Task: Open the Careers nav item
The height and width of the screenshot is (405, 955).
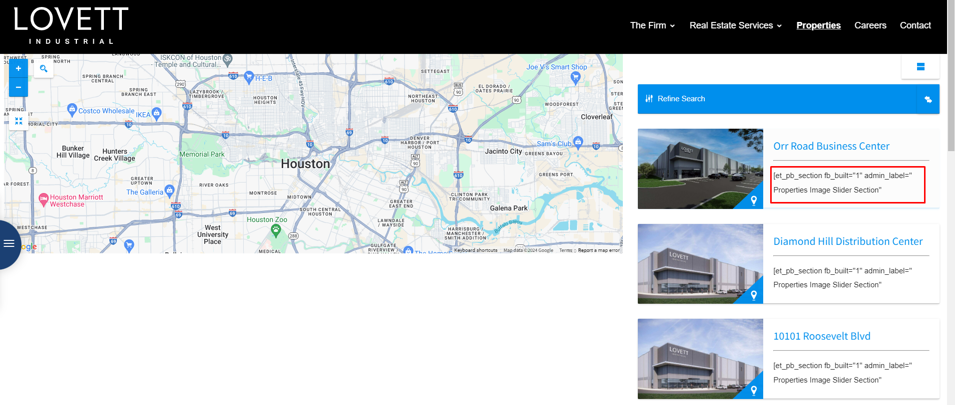Action: click(x=871, y=25)
